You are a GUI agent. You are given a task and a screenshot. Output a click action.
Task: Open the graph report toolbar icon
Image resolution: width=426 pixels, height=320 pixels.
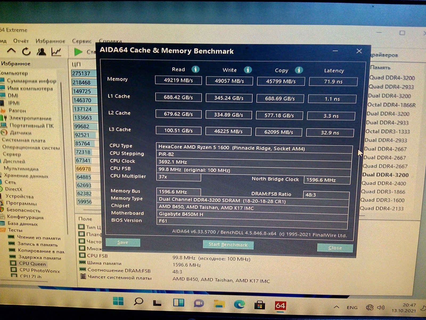(x=56, y=52)
